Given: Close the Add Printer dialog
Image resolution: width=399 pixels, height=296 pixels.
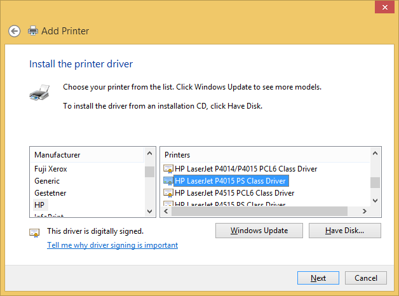Looking at the screenshot, I should click(x=382, y=8).
